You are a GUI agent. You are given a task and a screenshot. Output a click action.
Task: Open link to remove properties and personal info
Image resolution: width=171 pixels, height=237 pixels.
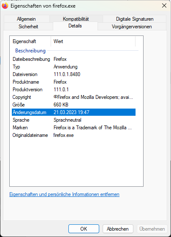click(64, 194)
